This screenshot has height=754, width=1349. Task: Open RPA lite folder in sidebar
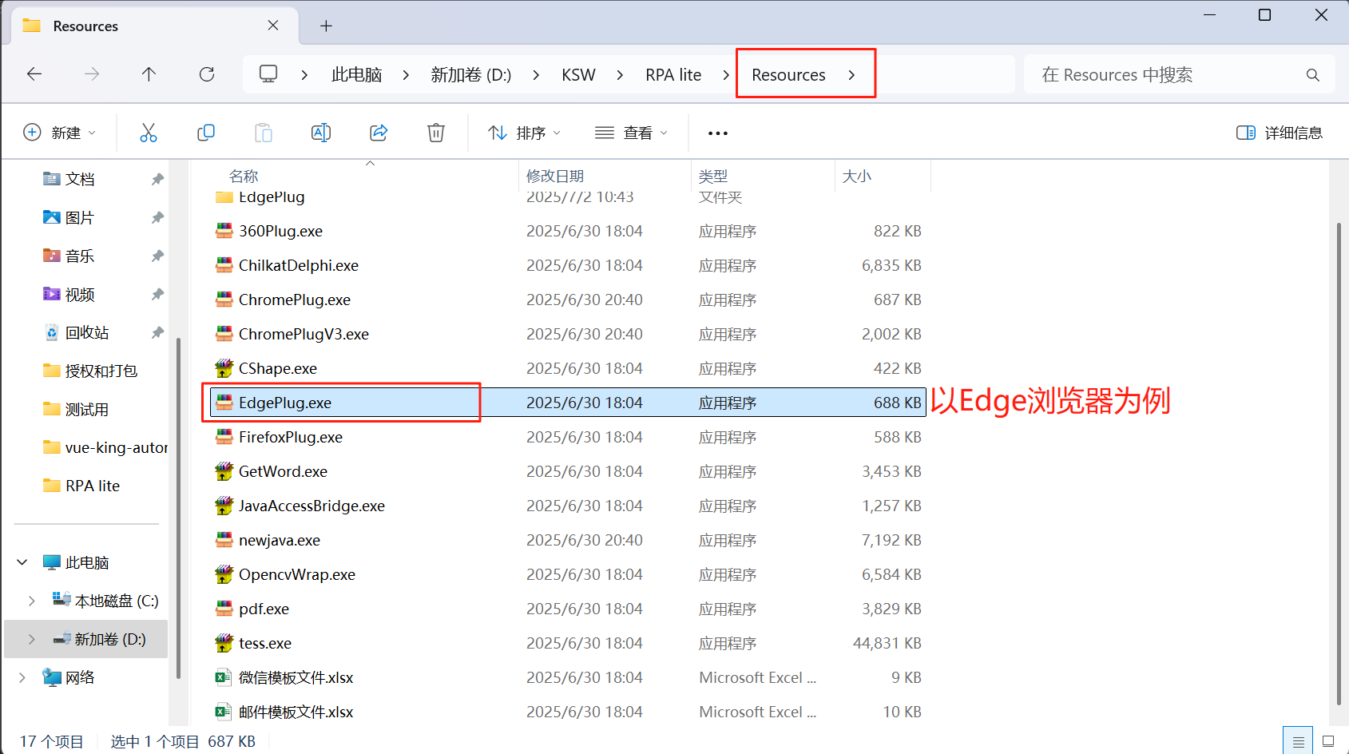click(x=81, y=486)
